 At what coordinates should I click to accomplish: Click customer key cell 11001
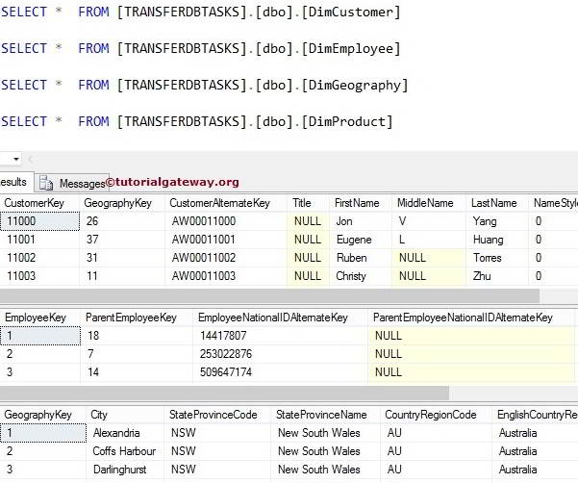click(39, 240)
